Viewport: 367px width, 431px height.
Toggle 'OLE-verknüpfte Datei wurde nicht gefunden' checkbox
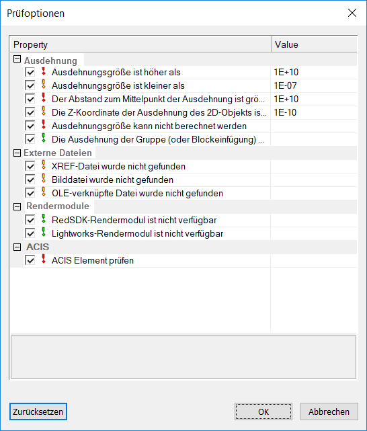[x=30, y=194]
